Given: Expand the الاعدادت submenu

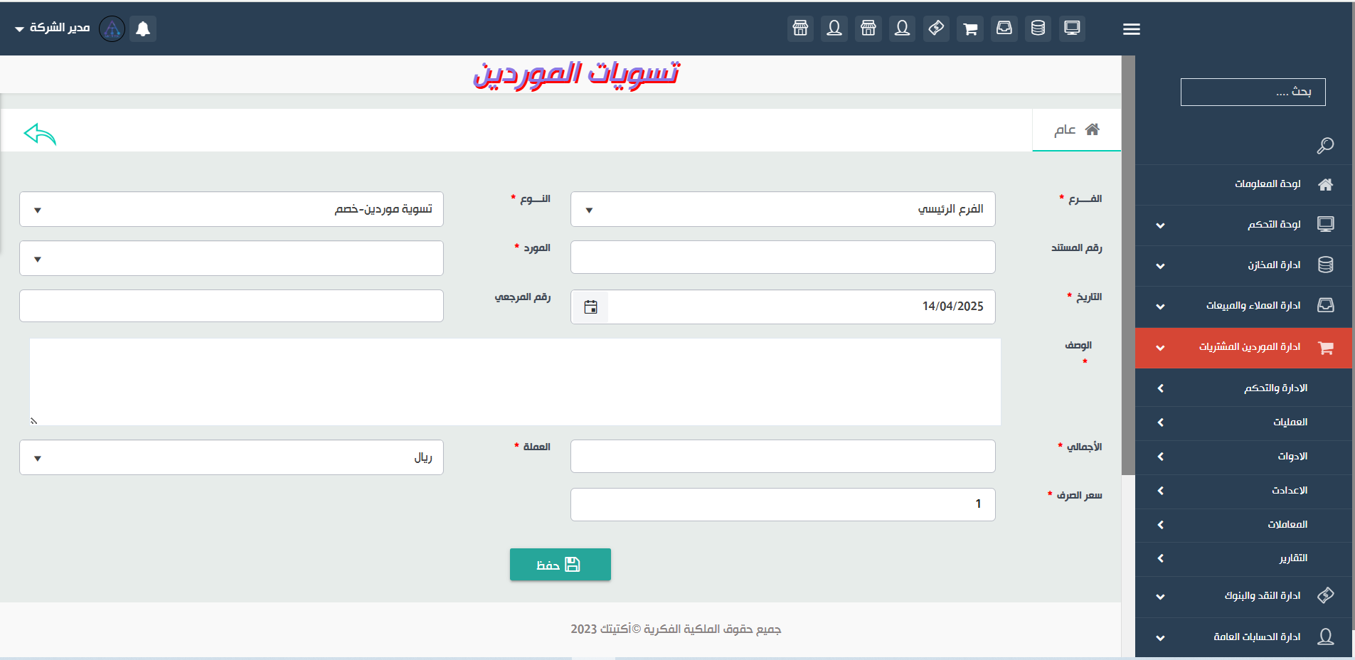Looking at the screenshot, I should point(1243,491).
